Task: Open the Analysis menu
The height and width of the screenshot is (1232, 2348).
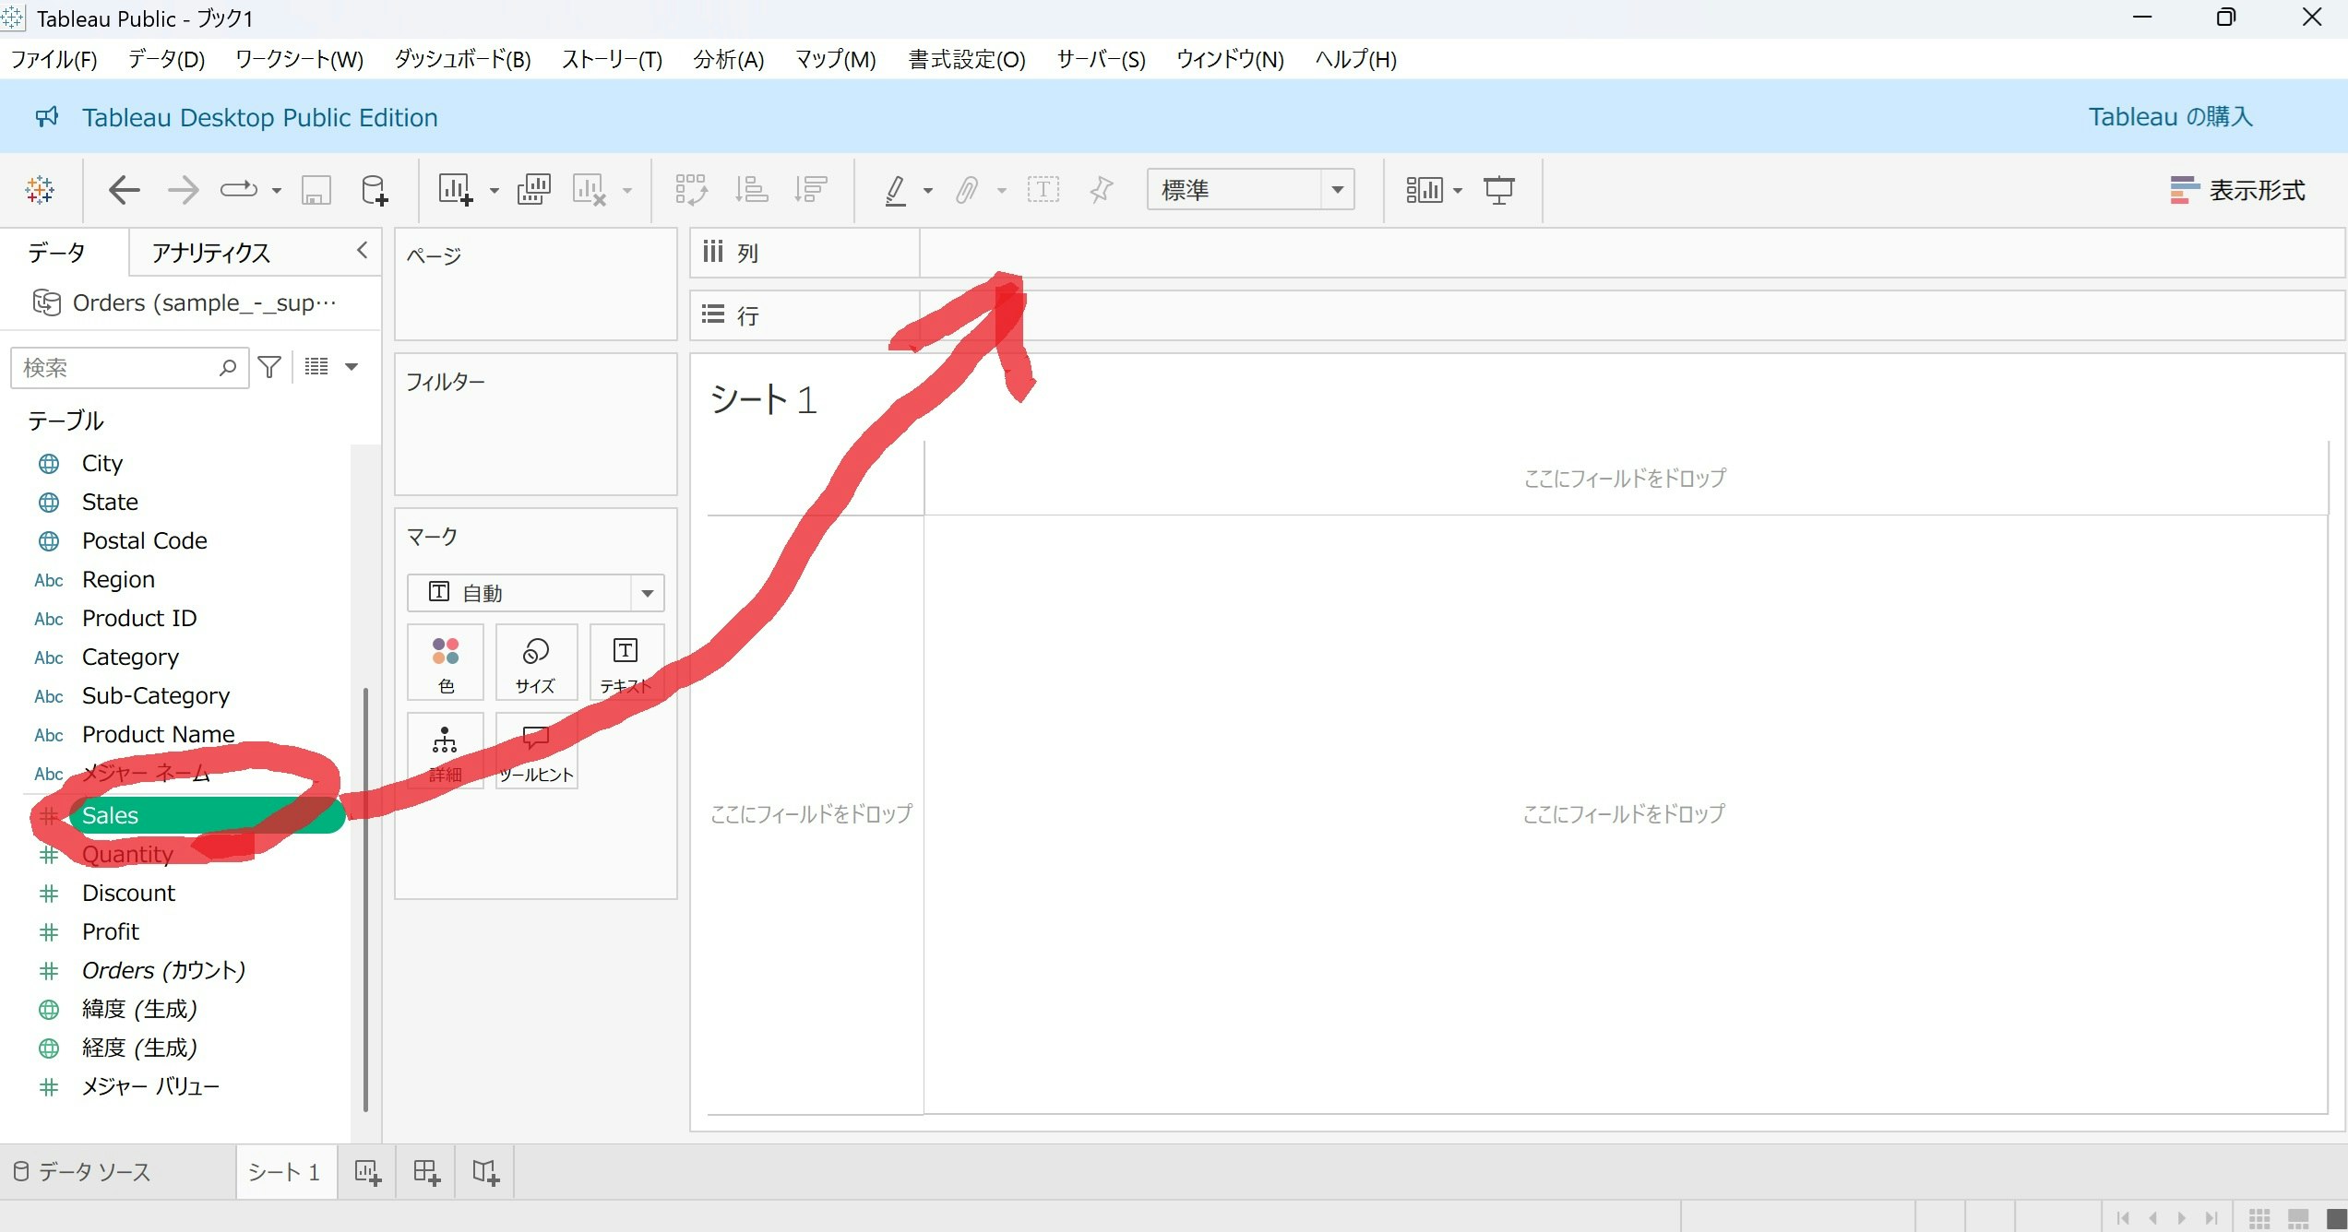Action: [x=728, y=60]
